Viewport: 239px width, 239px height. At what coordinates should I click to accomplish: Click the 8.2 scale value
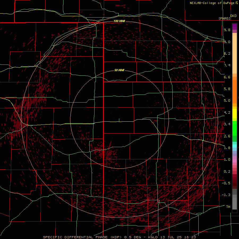pos(227,53)
